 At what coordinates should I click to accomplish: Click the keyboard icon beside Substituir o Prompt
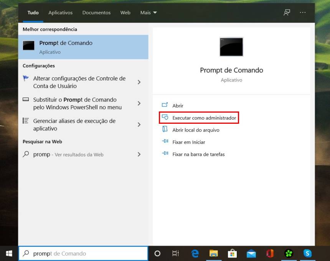[26, 99]
